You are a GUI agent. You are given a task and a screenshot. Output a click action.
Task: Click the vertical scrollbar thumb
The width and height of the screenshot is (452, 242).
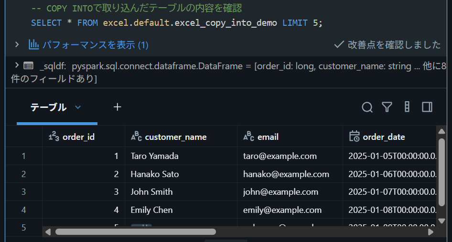point(441,172)
